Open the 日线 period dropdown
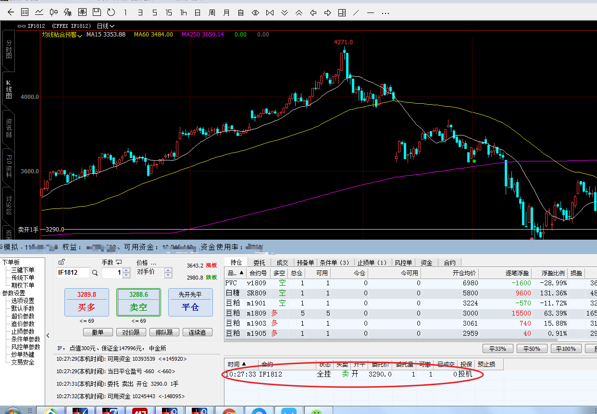The width and height of the screenshot is (597, 414). coord(106,26)
